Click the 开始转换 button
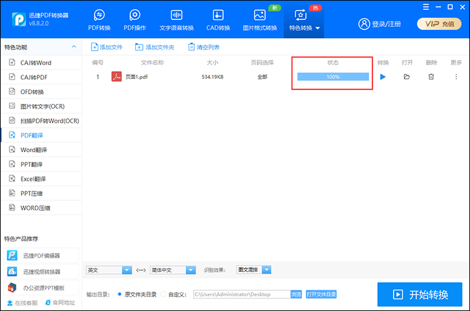470x311 pixels. pyautogui.click(x=420, y=295)
